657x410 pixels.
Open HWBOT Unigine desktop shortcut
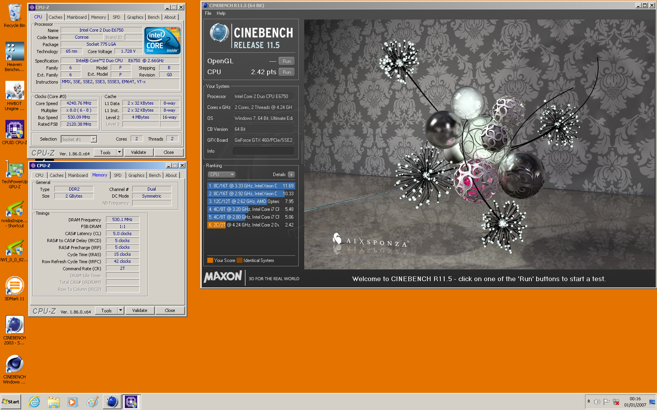[14, 96]
